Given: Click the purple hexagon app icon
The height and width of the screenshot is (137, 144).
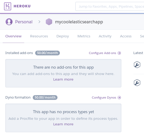Looking at the screenshot, I should 49,22.
